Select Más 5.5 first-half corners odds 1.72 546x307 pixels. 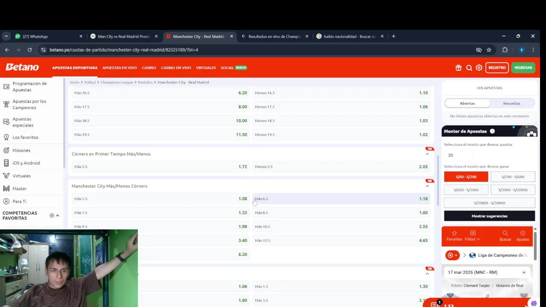(x=160, y=167)
